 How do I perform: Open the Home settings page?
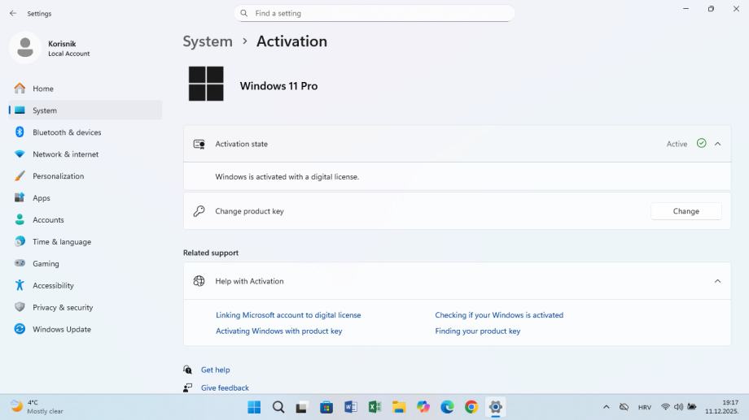85,89
